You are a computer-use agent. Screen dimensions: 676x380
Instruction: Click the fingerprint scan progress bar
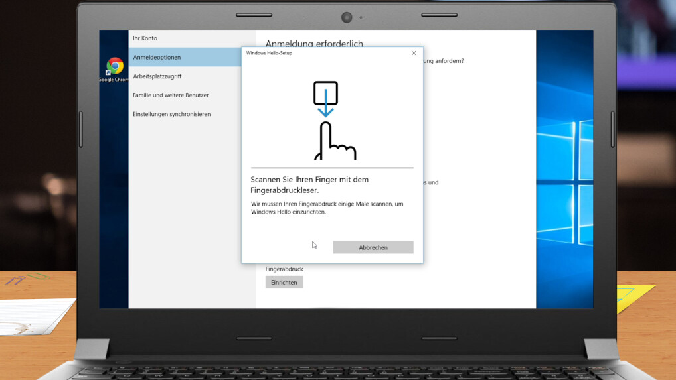(x=332, y=168)
